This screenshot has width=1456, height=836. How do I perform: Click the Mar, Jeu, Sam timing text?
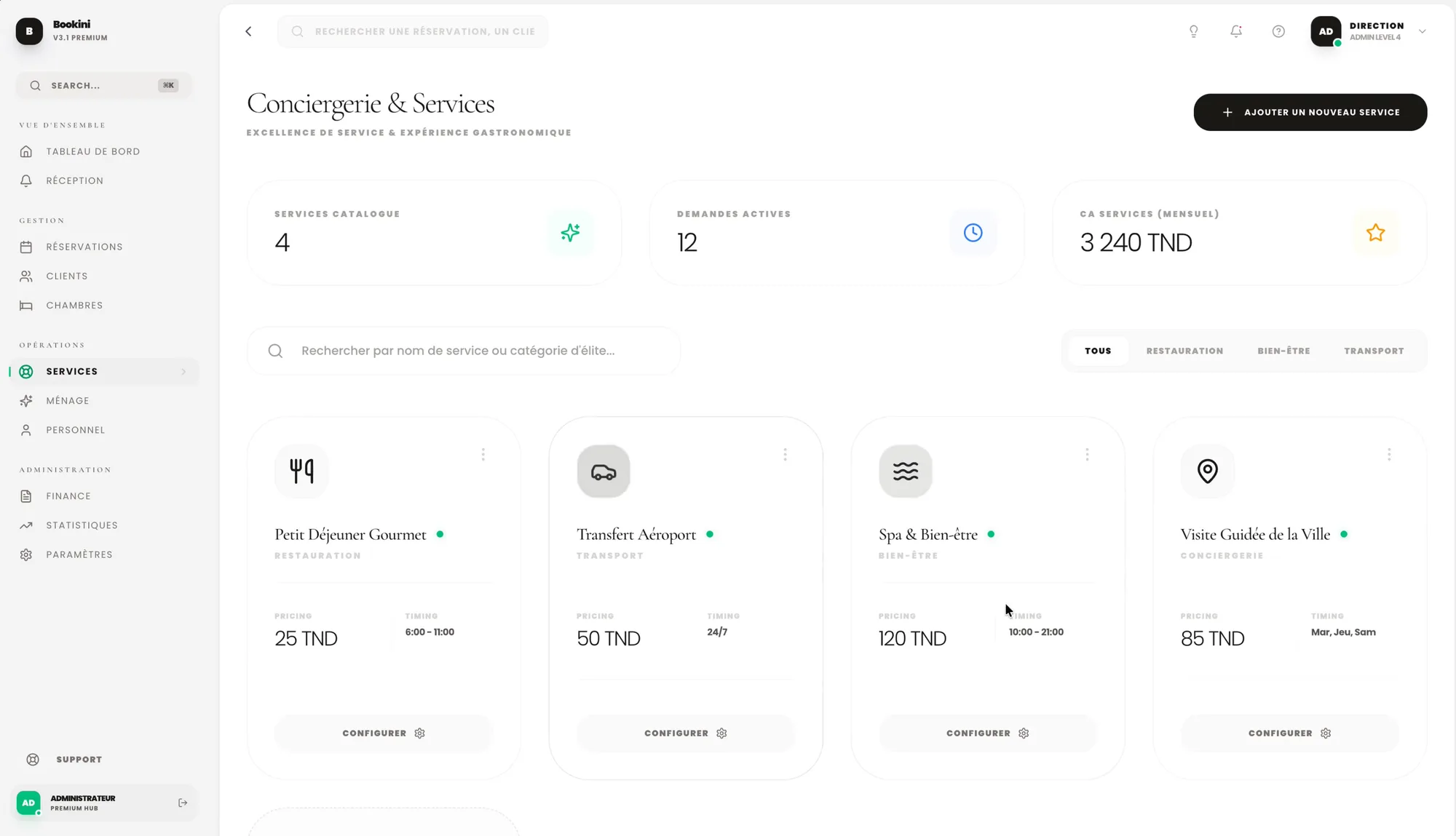click(x=1343, y=632)
